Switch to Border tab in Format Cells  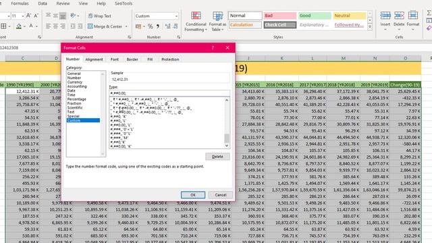click(132, 59)
